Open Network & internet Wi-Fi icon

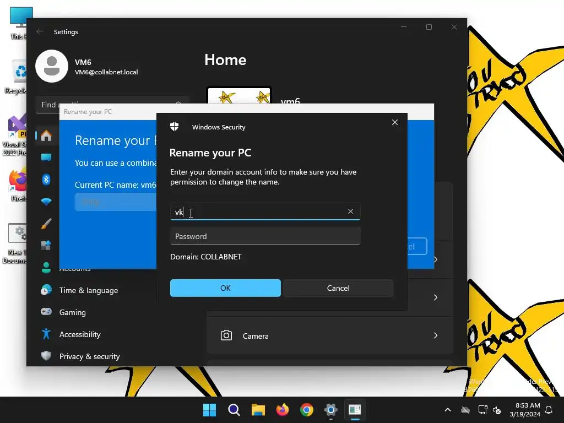(x=46, y=202)
